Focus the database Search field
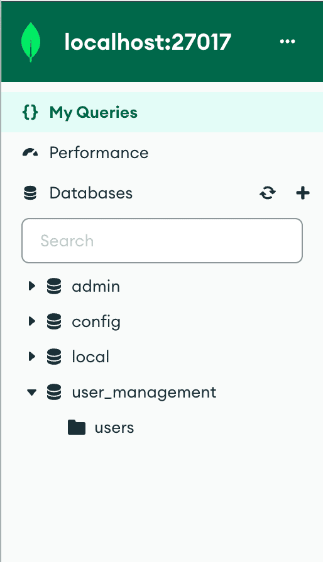The image size is (323, 562). pos(162,241)
